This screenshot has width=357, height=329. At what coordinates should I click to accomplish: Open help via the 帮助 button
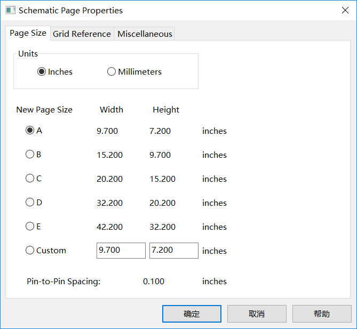click(322, 314)
